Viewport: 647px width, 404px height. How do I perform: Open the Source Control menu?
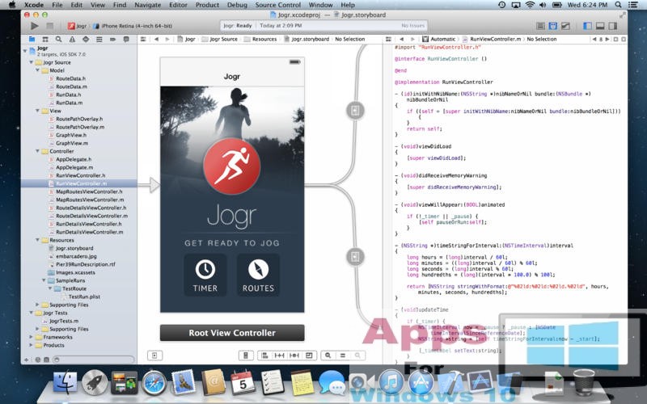coord(277,5)
